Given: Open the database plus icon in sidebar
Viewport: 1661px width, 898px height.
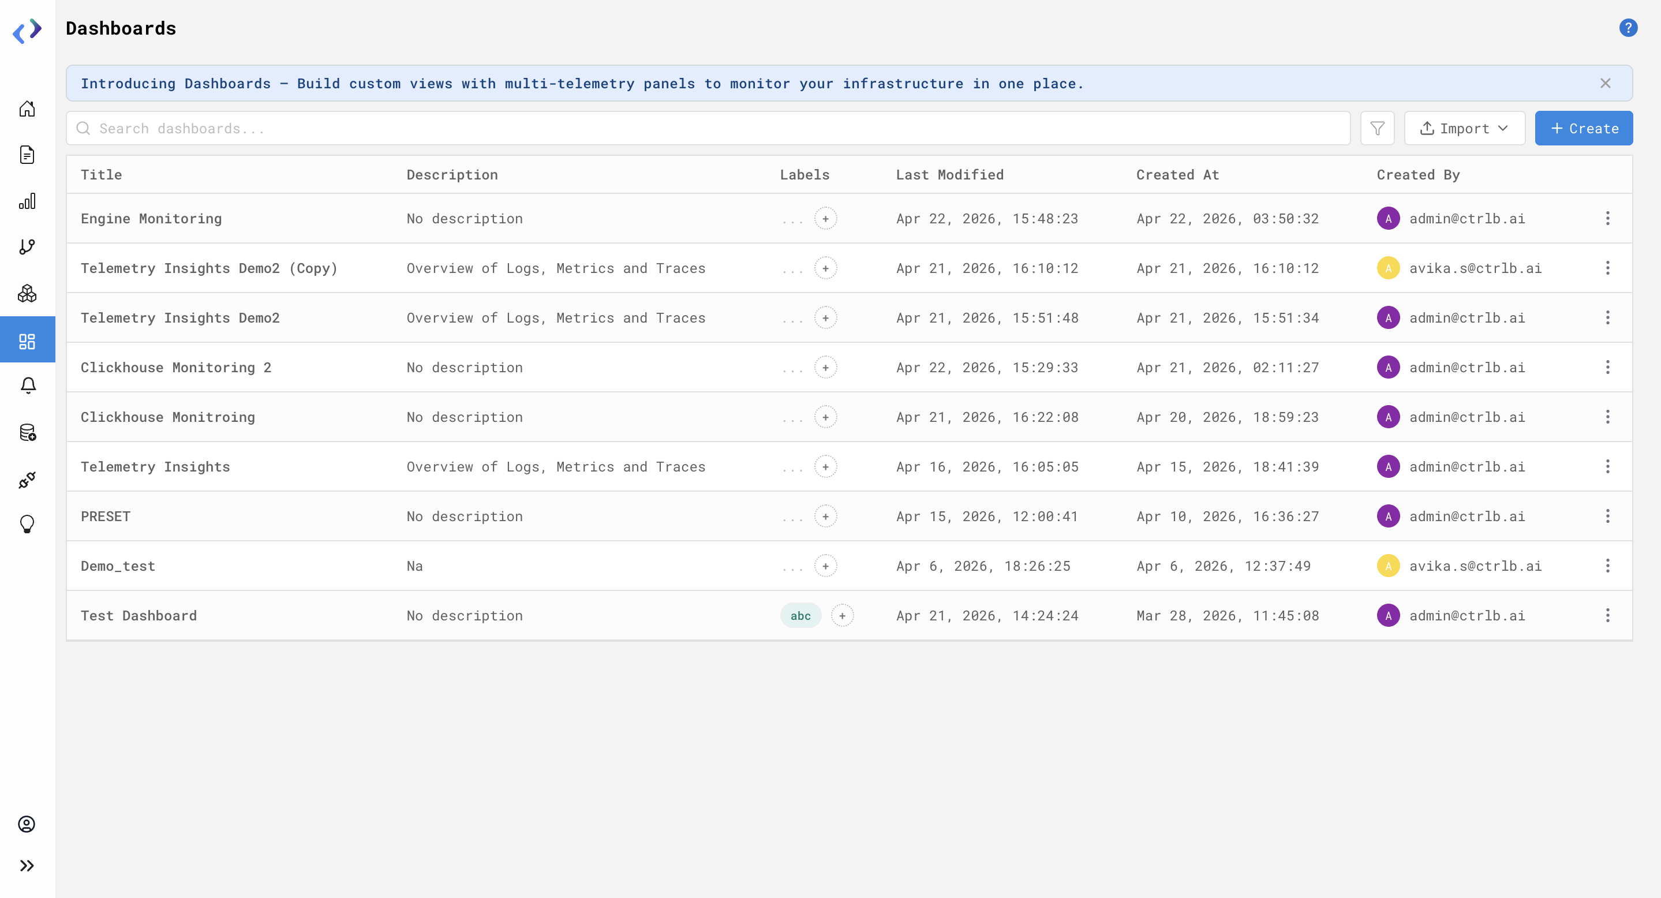Looking at the screenshot, I should click(x=28, y=432).
